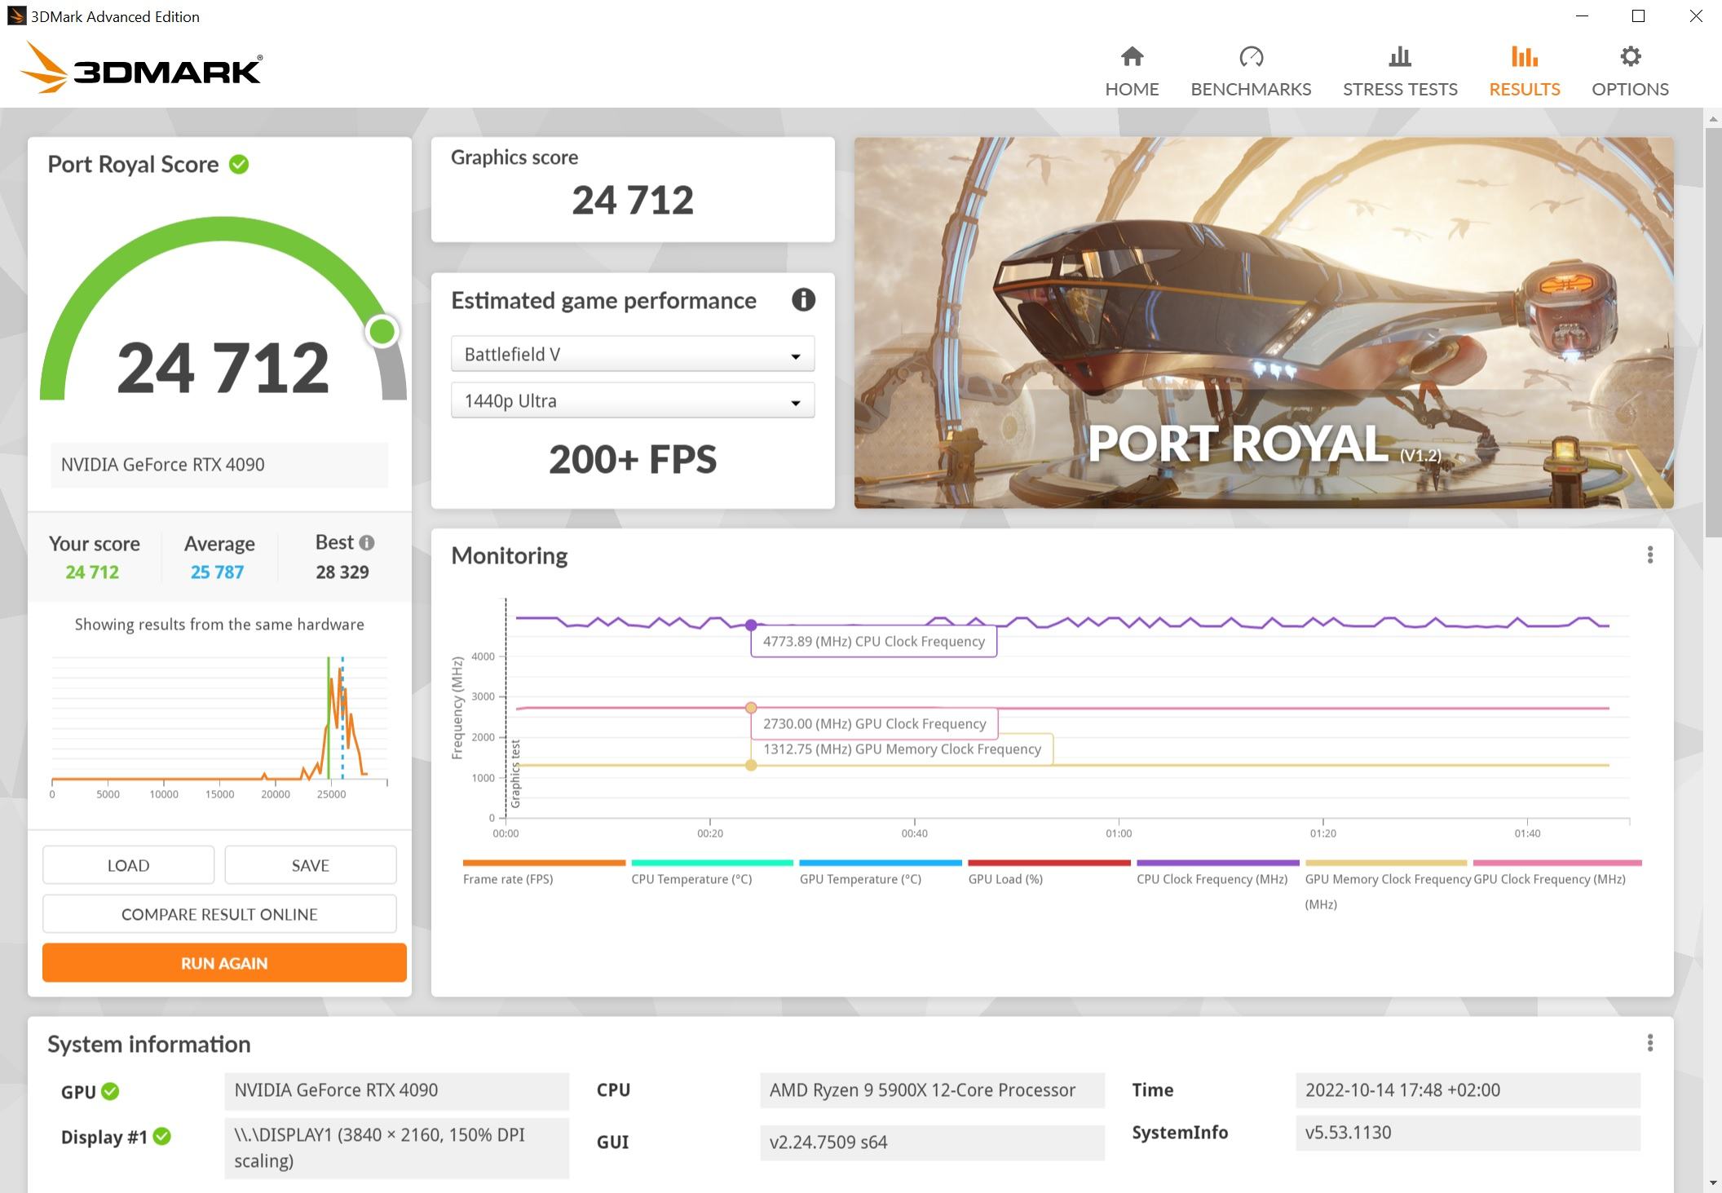Toggle GPU Clock Frequency legend series
1722x1193 pixels.
click(1556, 873)
